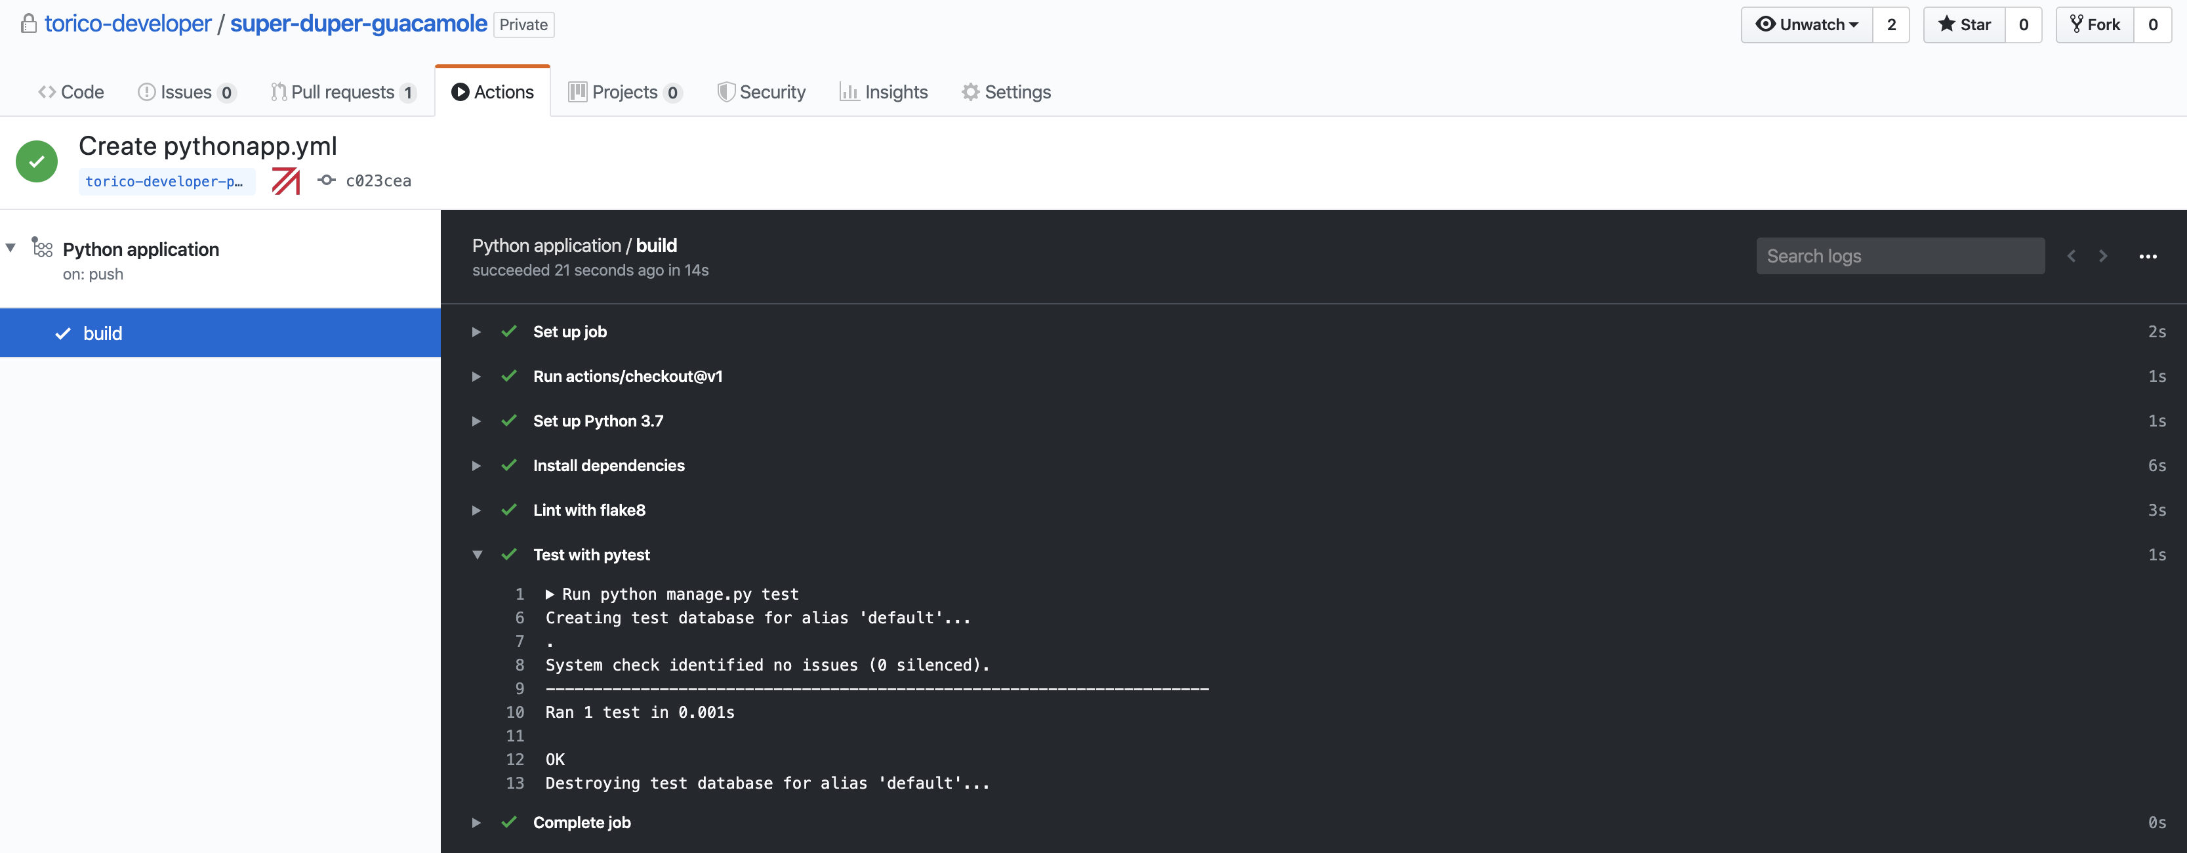Collapse the Python application workflow tree

pos(11,248)
